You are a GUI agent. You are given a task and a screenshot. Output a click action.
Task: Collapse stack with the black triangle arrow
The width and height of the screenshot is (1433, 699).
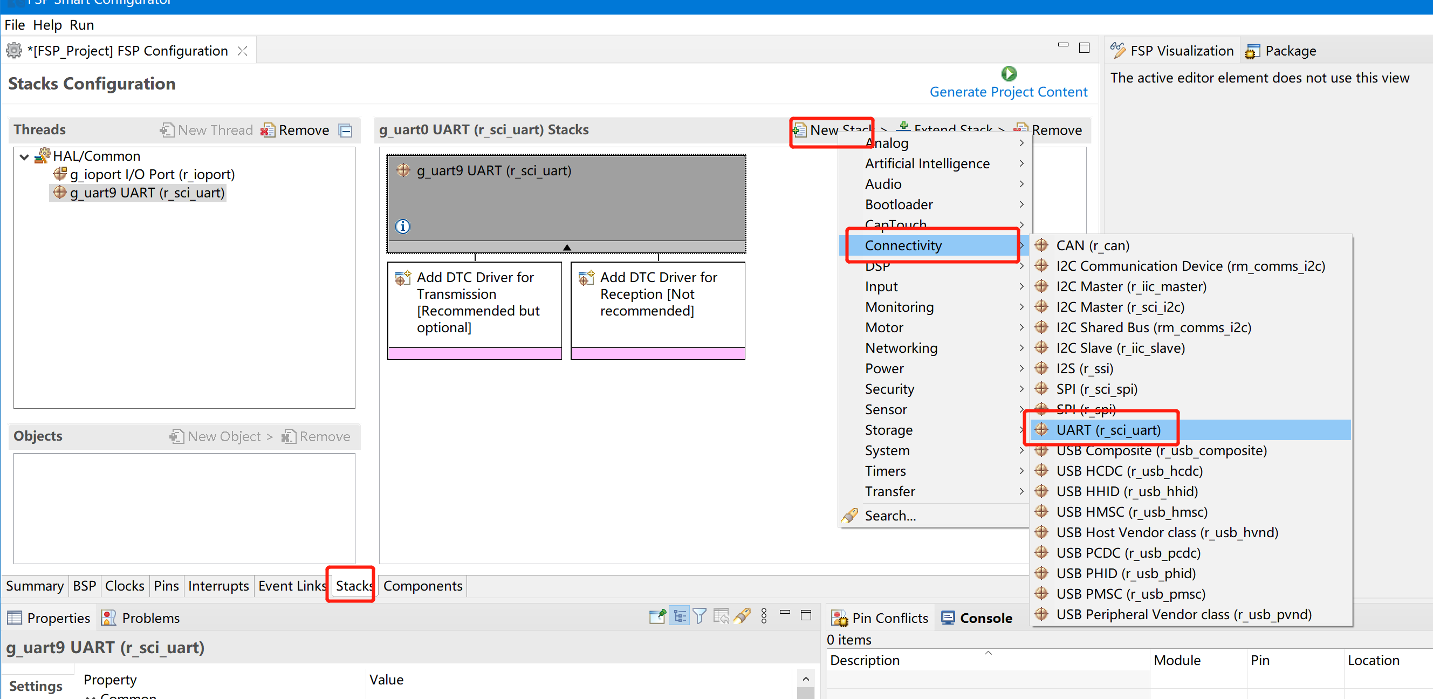(567, 247)
